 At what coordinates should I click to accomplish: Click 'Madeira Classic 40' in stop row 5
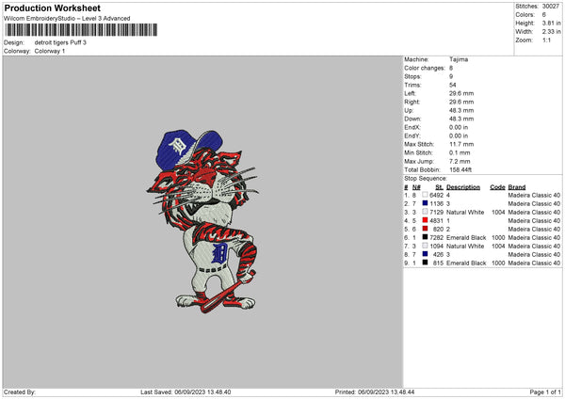coord(534,229)
